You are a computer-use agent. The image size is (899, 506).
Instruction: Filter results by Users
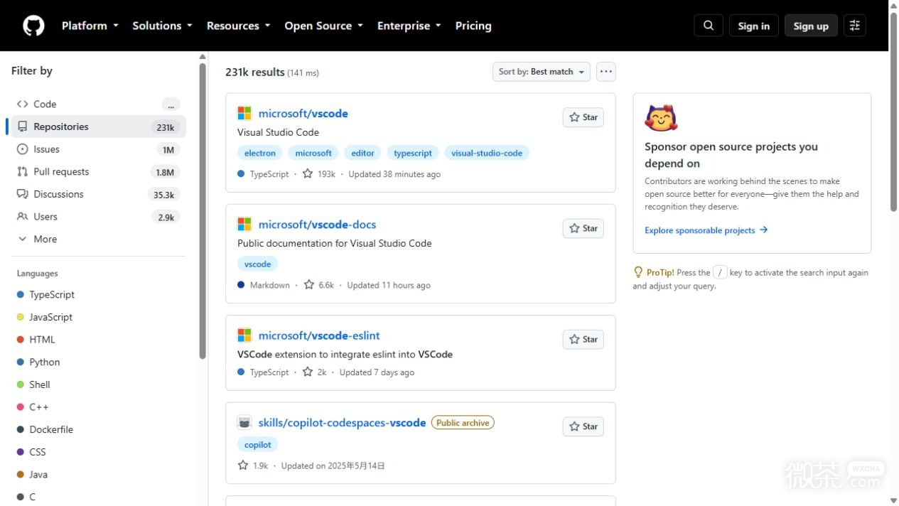[99, 217]
